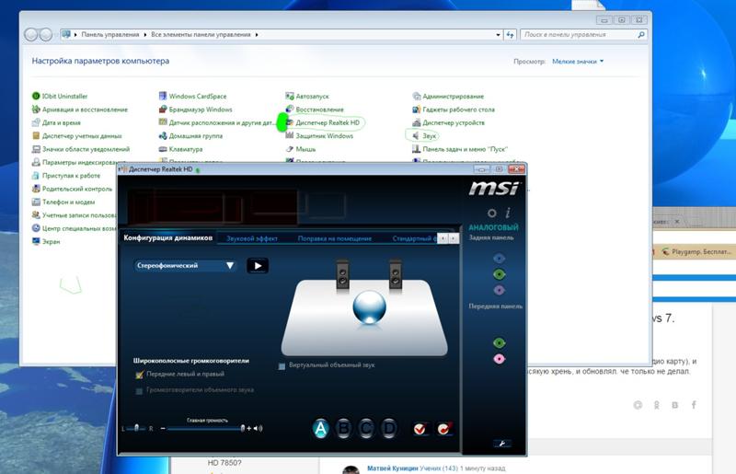
Task: Open Защитник Windows item
Action: click(319, 135)
